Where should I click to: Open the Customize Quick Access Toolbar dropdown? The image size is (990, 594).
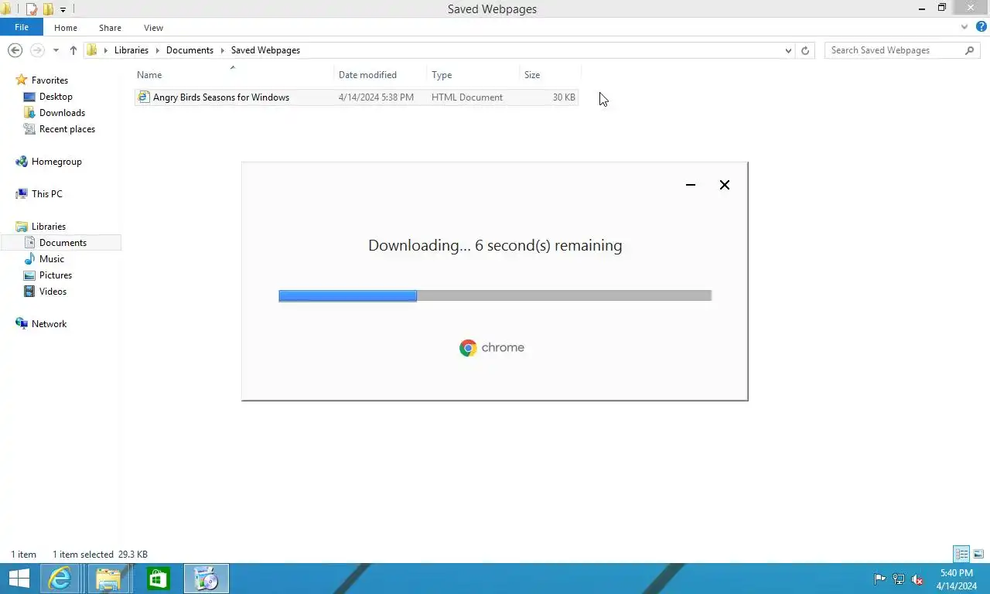coord(63,9)
